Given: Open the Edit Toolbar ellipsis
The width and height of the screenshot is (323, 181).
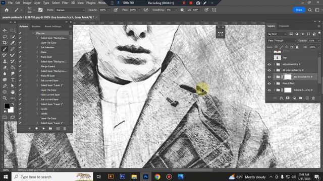Looking at the screenshot, I should (13, 98).
